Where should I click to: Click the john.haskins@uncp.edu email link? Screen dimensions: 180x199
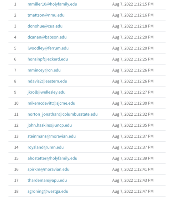50,125
